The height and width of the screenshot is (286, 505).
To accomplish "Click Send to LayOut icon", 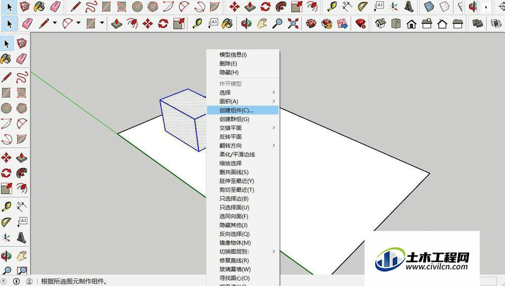I will (342, 24).
